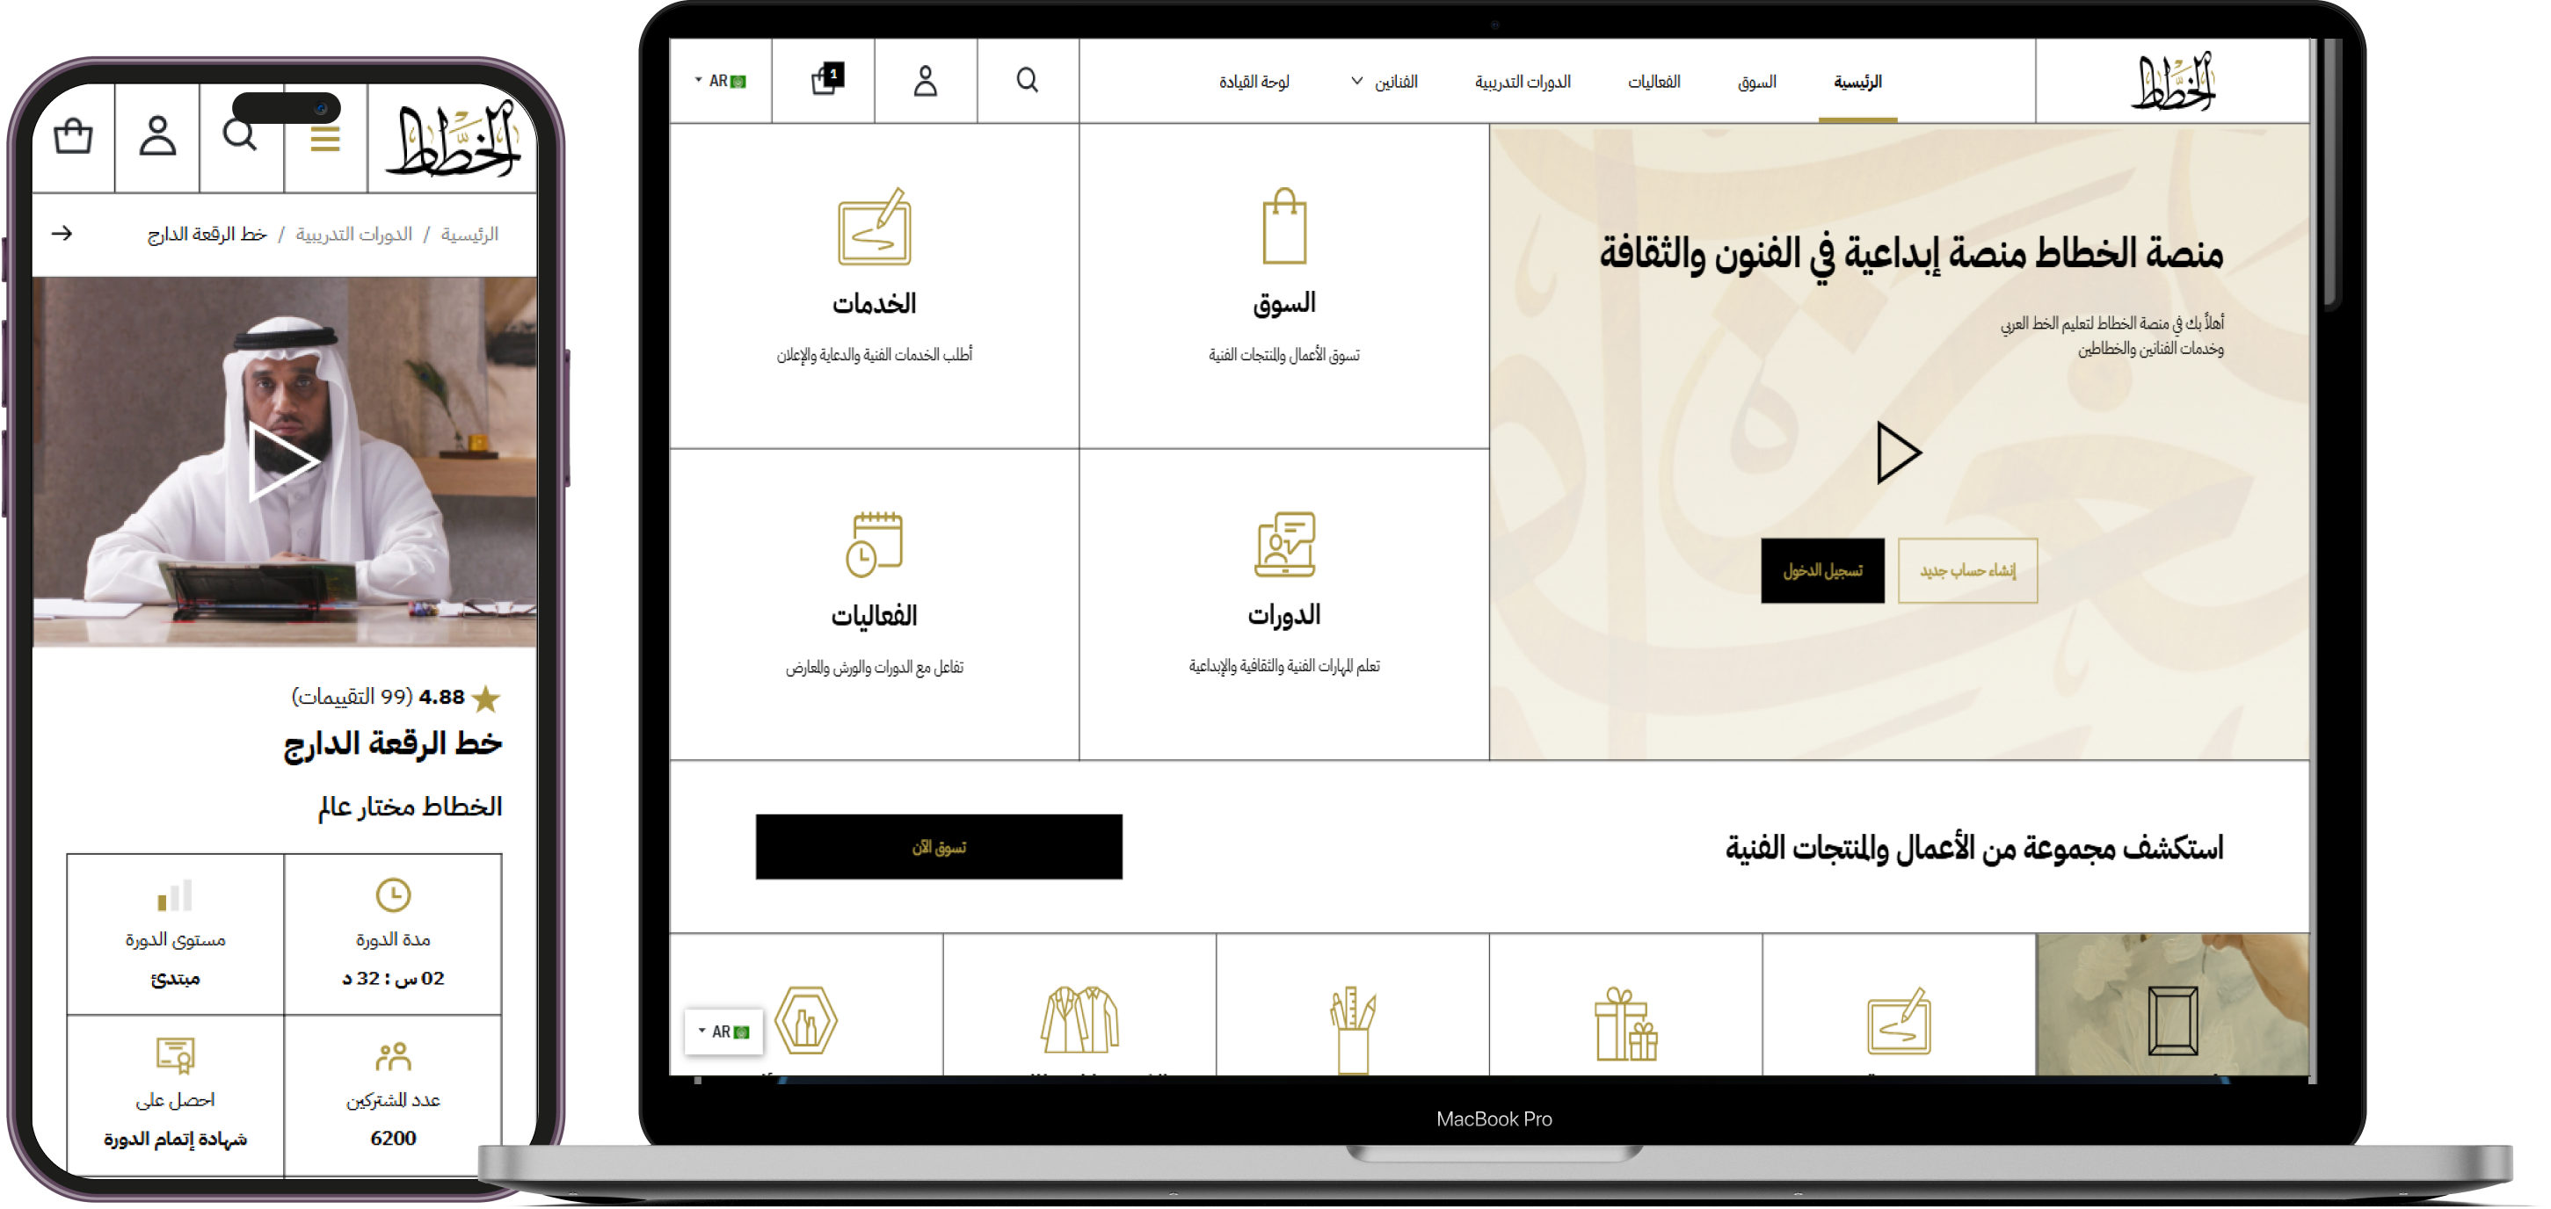Click the تسوق الآن button
This screenshot has width=2551, height=1209.
point(939,848)
